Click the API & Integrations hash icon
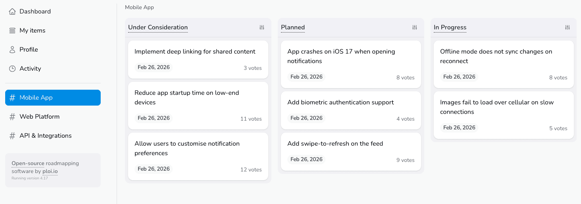 click(x=12, y=136)
